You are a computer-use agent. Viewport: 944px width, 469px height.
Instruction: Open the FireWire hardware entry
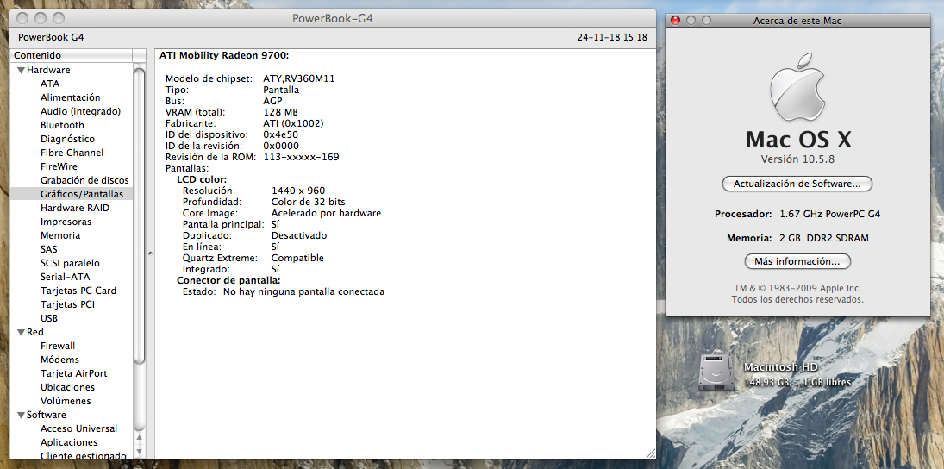pos(59,166)
